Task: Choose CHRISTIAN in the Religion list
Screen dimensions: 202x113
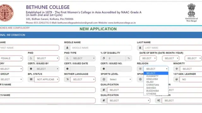Action: (x=156, y=85)
